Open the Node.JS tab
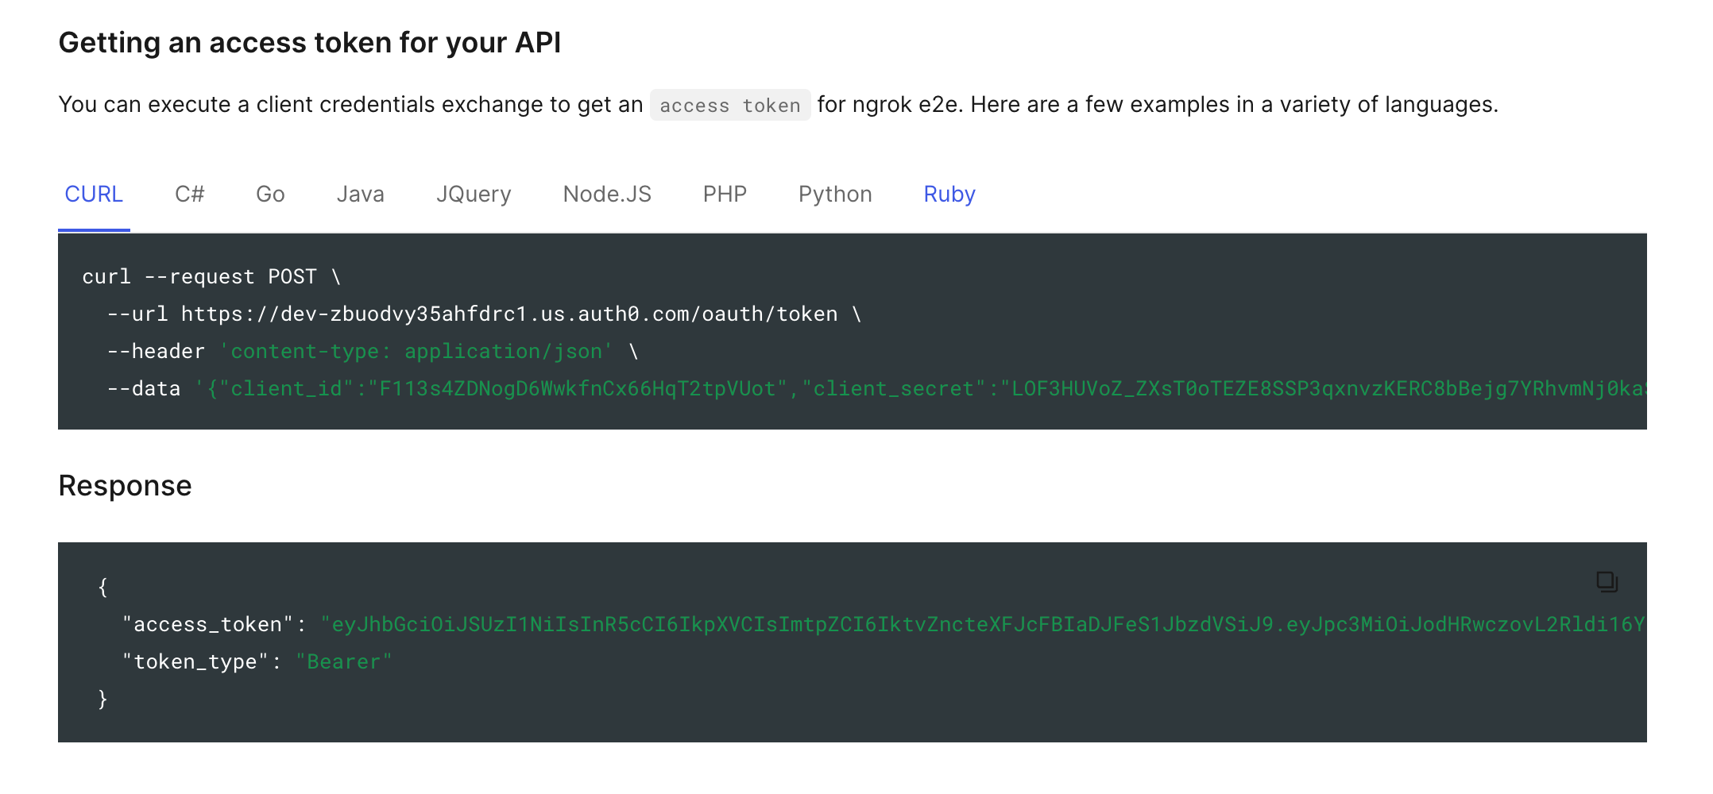The image size is (1713, 794). (607, 195)
